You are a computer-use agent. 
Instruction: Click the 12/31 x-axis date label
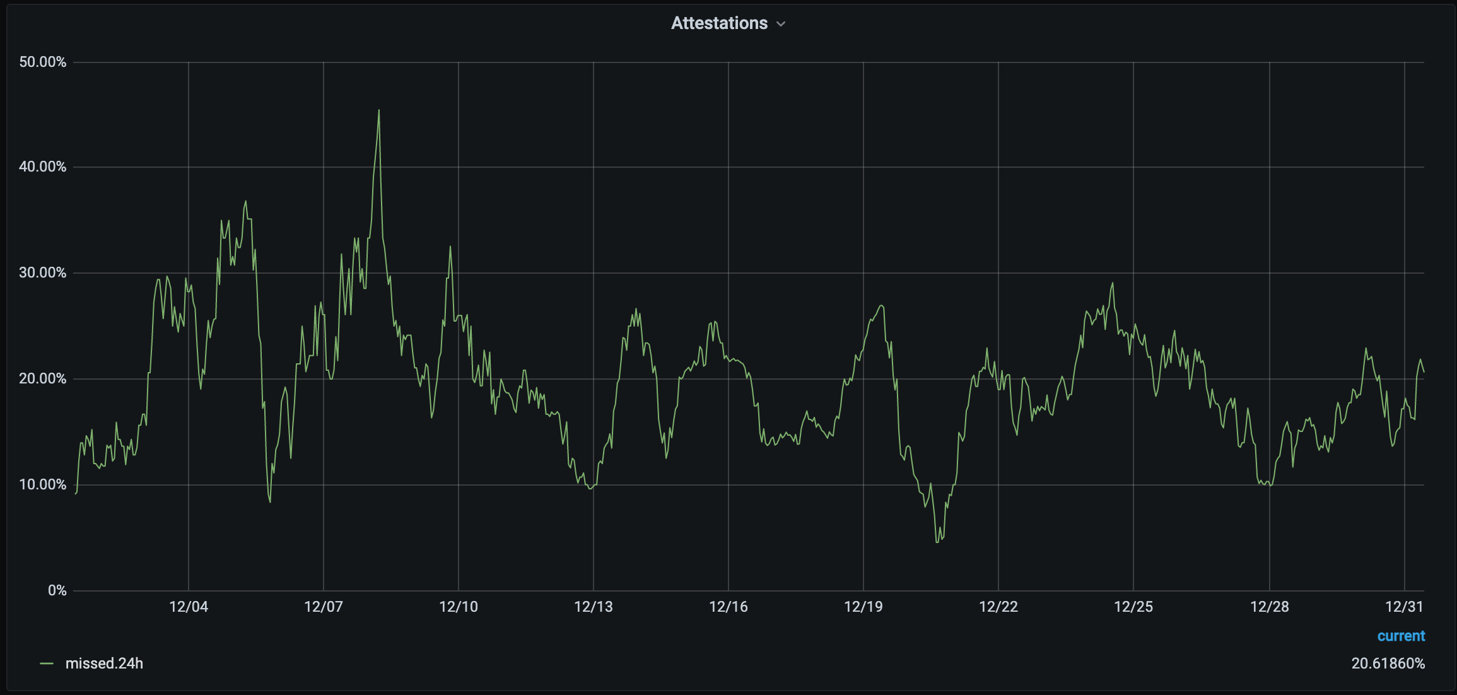(x=1405, y=607)
